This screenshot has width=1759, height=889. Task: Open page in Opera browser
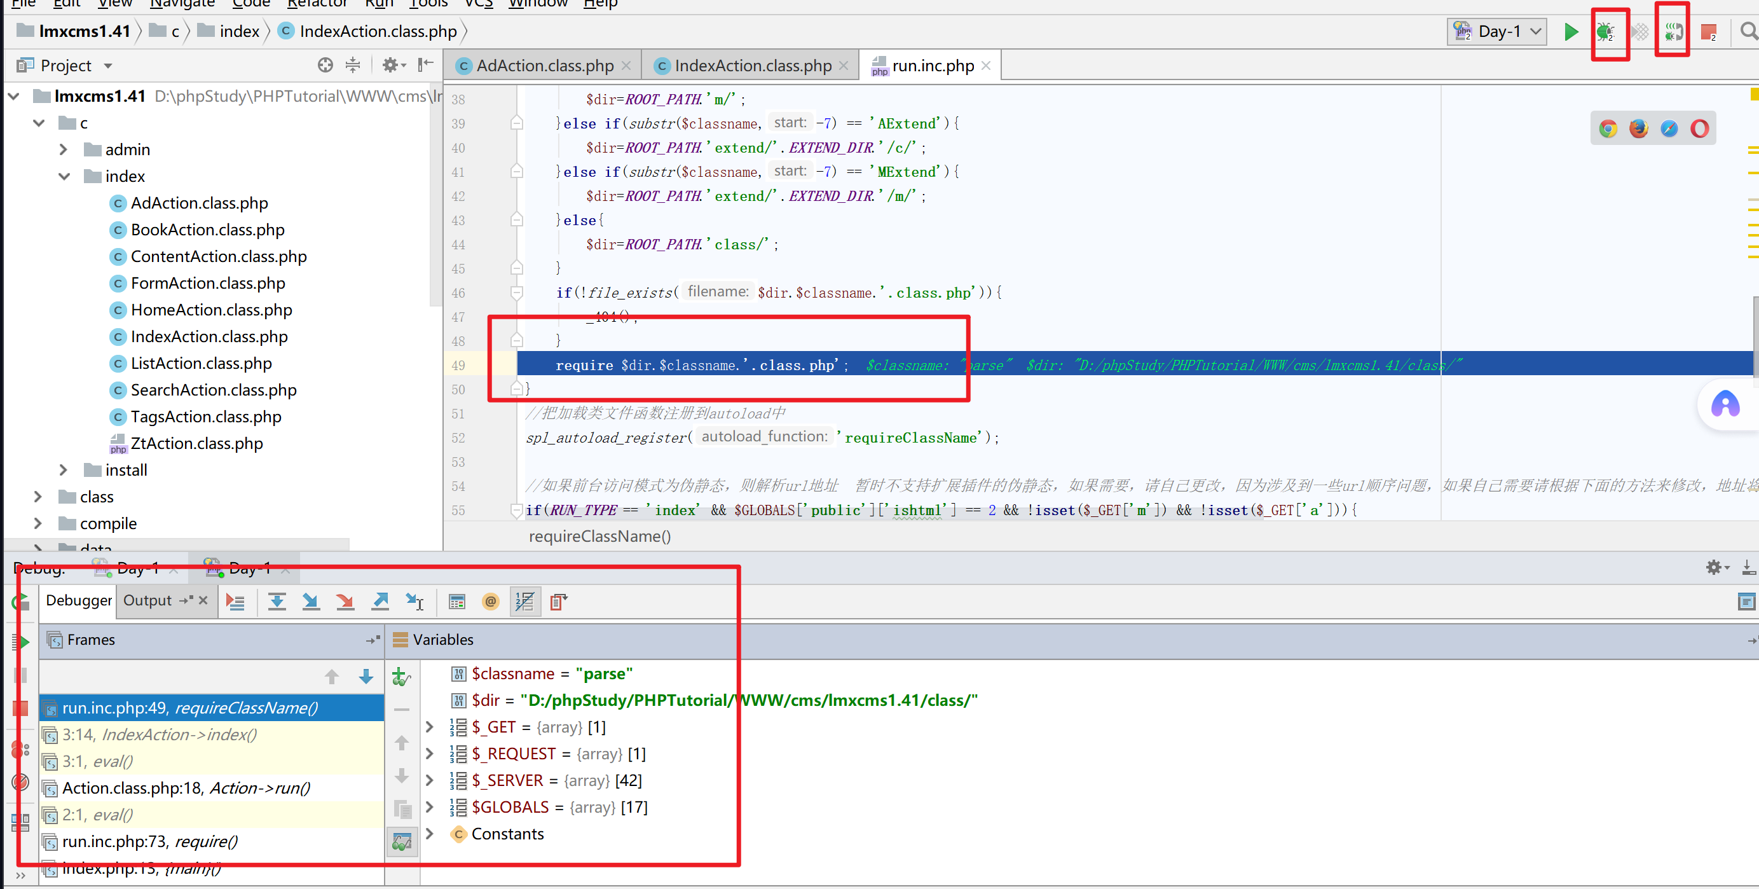(1700, 128)
